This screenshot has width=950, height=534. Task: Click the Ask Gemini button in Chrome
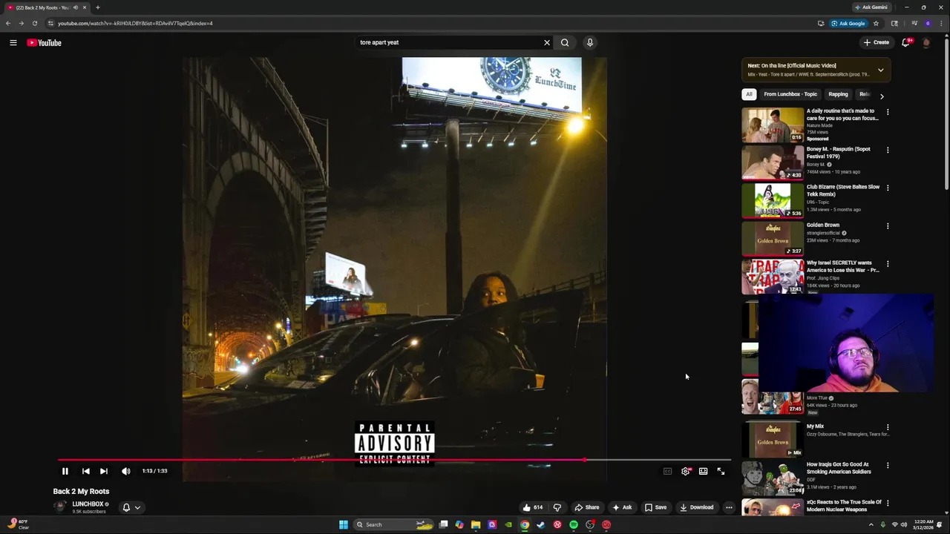[871, 7]
